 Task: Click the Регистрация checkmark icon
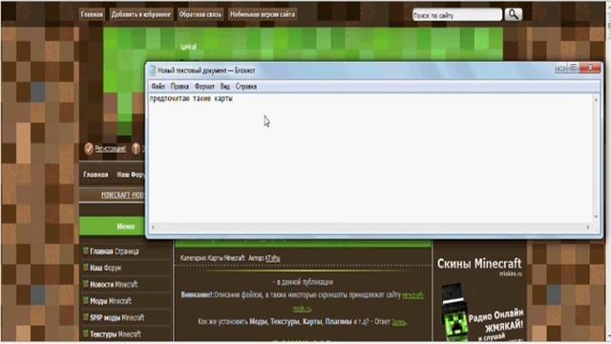click(x=89, y=148)
